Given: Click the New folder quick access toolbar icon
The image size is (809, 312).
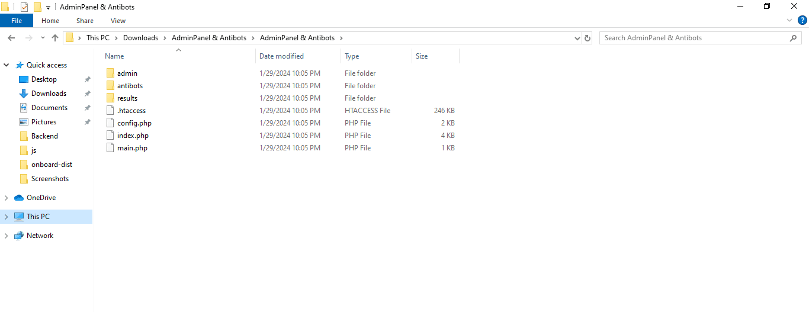Looking at the screenshot, I should coord(37,7).
